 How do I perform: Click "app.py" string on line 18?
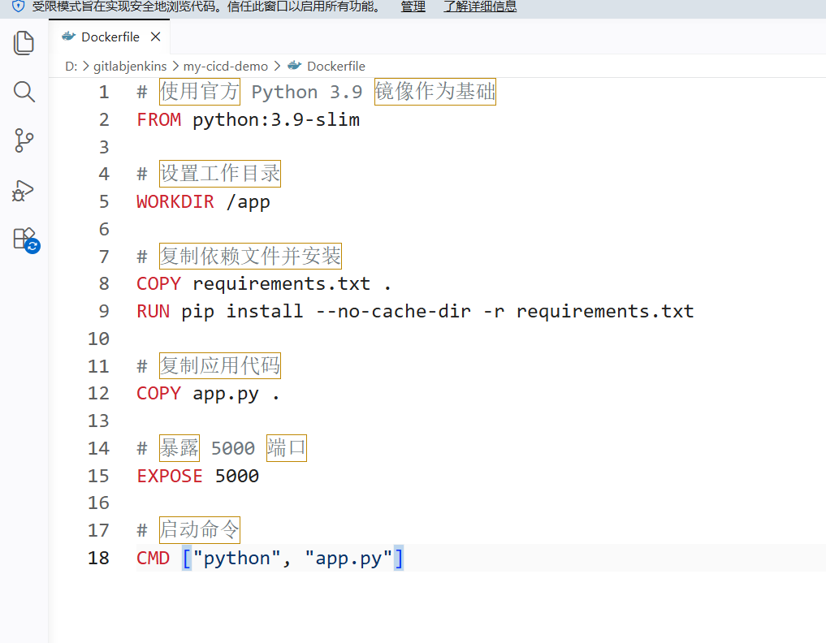click(x=348, y=559)
